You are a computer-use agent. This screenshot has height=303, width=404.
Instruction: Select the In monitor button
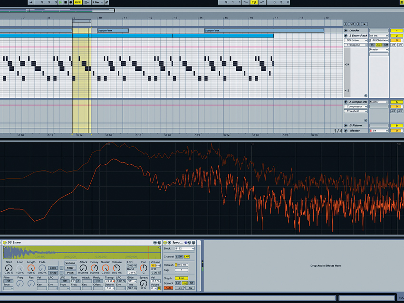pyautogui.click(x=372, y=45)
